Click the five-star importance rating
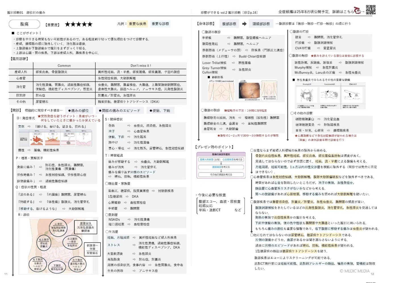Image resolution: width=398 pixels, height=283 pixels. pos(79,24)
